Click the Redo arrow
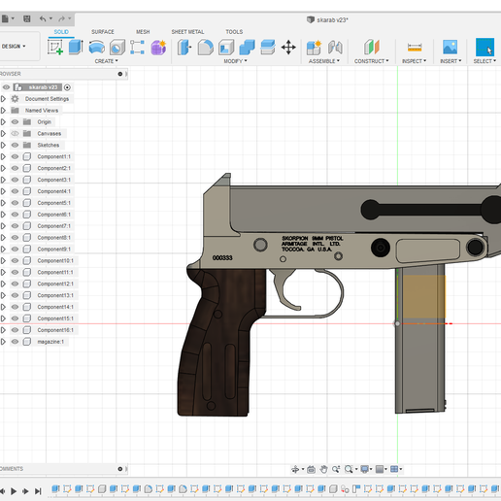This screenshot has height=501, width=501. click(61, 18)
